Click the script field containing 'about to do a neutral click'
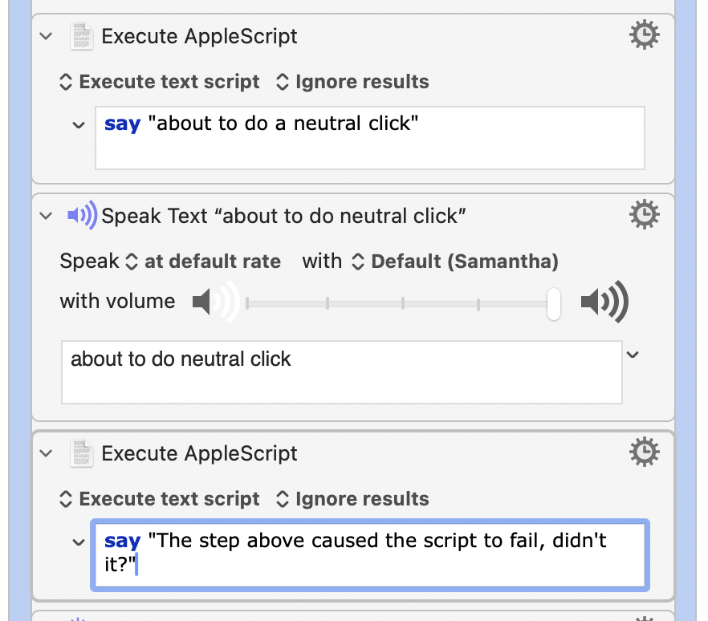The height and width of the screenshot is (621, 708). [370, 138]
